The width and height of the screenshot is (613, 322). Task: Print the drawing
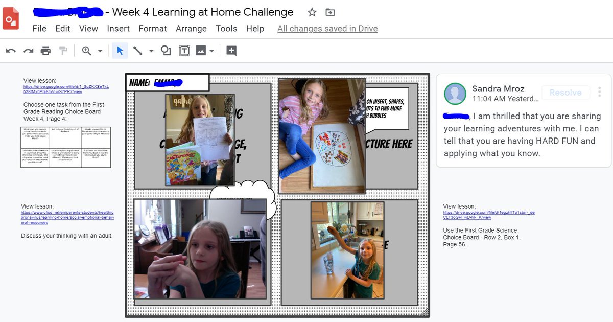(45, 51)
